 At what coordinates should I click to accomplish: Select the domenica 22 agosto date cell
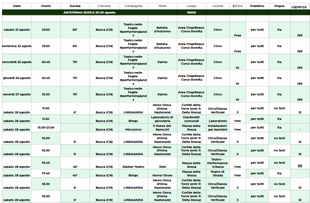[x=17, y=46]
